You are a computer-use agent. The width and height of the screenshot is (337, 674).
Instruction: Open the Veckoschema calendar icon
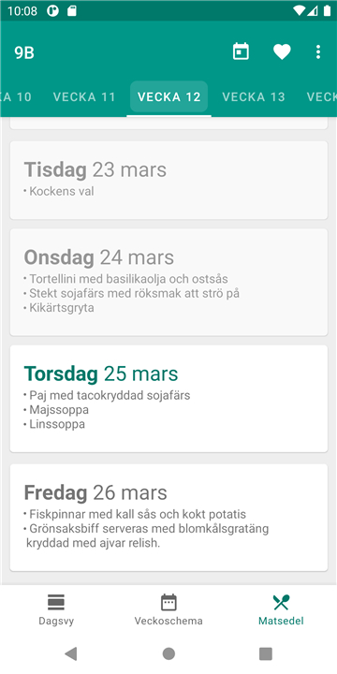pos(168,602)
